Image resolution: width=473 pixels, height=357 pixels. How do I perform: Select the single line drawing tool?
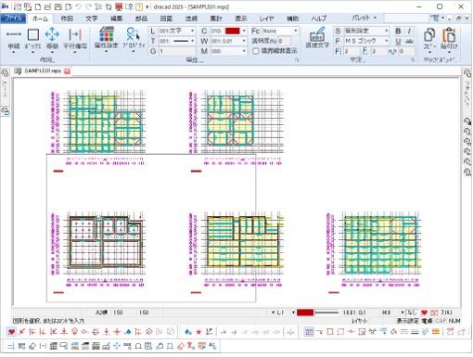click(14, 39)
